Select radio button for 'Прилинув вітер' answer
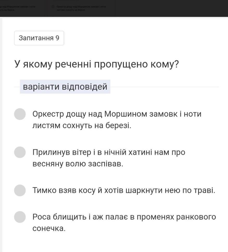 pos(20,152)
